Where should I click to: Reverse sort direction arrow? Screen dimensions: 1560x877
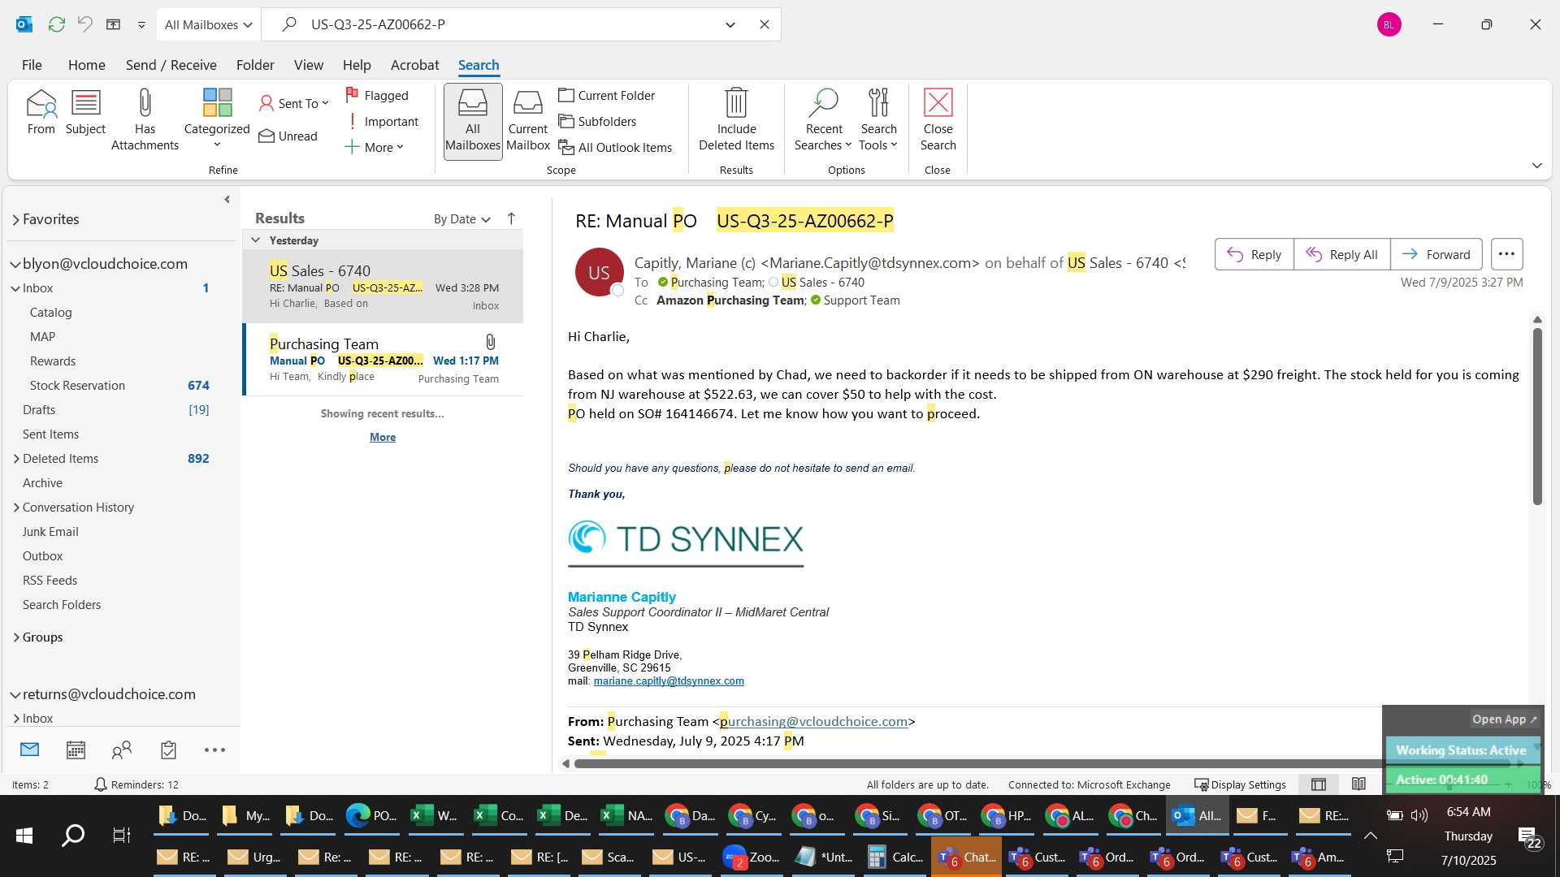[x=511, y=218]
